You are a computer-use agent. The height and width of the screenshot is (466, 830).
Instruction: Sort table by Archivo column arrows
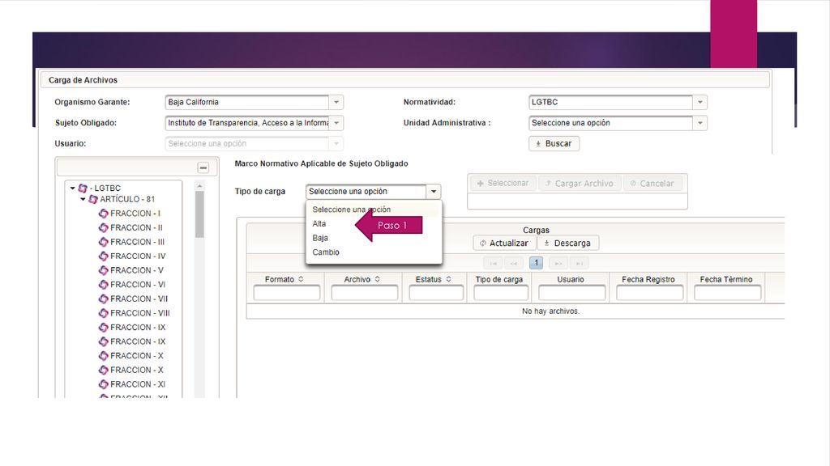[x=378, y=279]
